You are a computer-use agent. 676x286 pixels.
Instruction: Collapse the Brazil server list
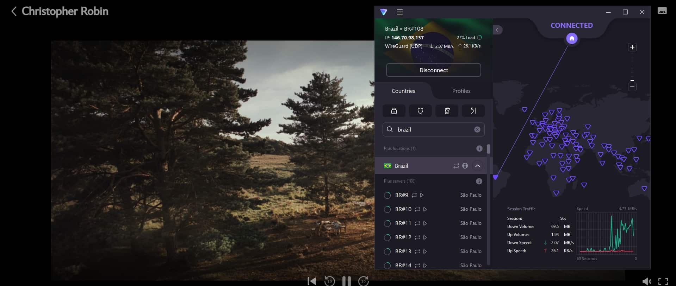click(x=478, y=166)
